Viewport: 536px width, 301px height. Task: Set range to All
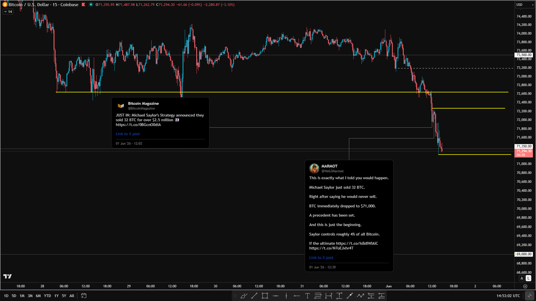coord(72,296)
